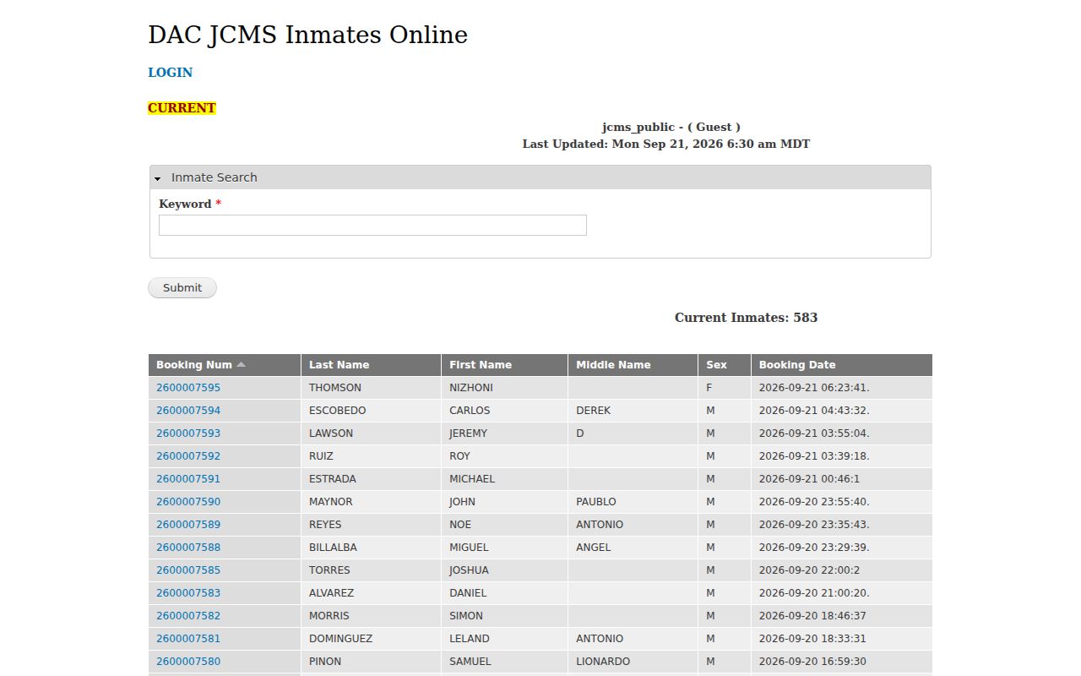Sort table by First Name column

[481, 365]
